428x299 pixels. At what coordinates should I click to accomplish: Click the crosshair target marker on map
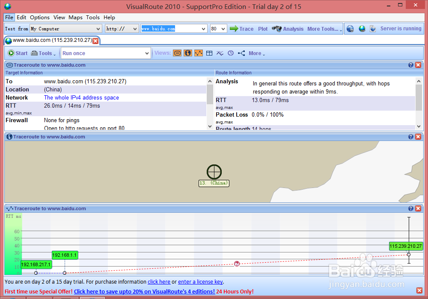click(x=214, y=172)
